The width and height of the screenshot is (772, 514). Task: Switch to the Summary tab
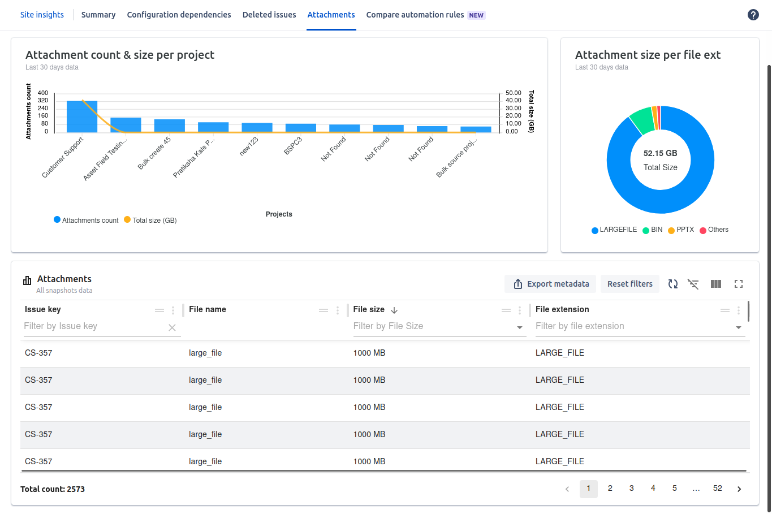point(98,15)
